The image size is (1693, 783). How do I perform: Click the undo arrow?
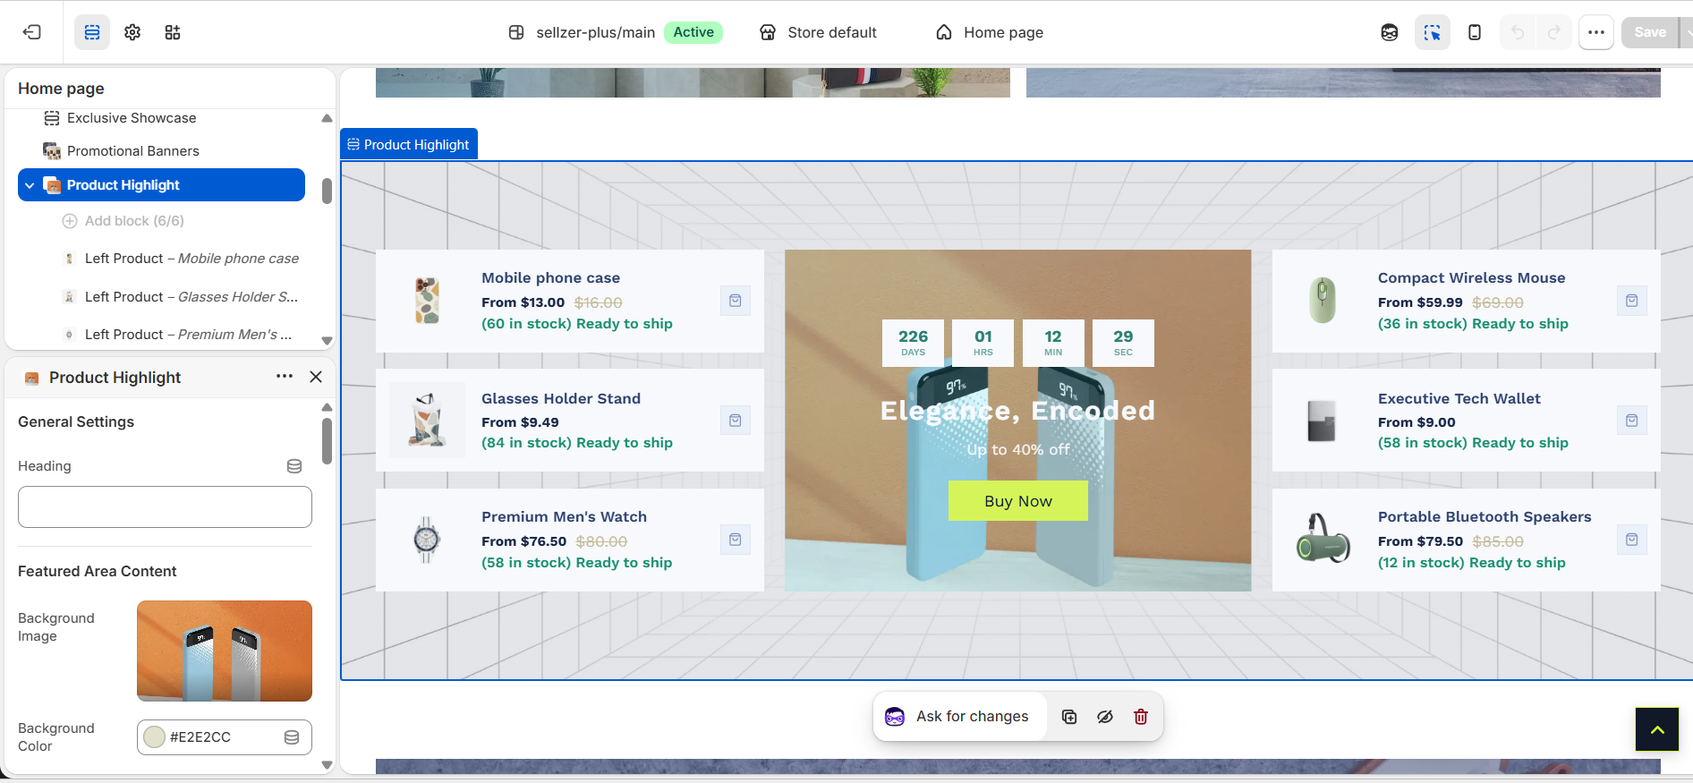pos(1518,32)
